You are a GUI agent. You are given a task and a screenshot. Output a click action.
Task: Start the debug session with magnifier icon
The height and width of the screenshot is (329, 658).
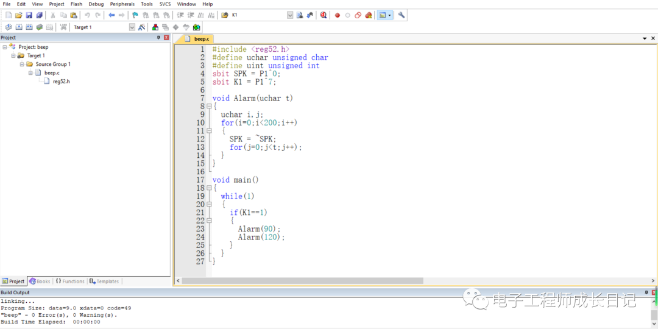323,15
